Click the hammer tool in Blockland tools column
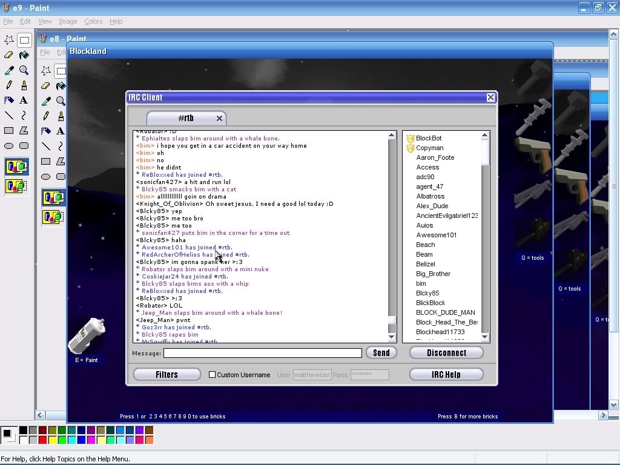Image resolution: width=620 pixels, height=465 pixels. [x=534, y=78]
